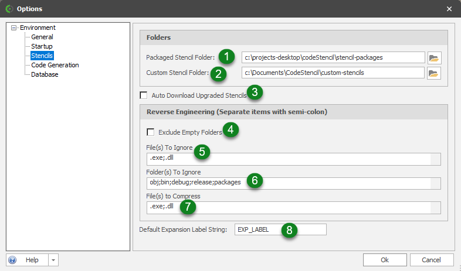Toggle Exclude Empty Folders checkbox
Viewport: 461px width, 271px height.
tap(151, 132)
